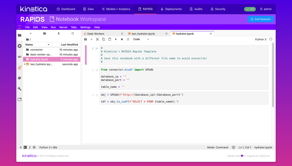
Task: Sort files by Last Modified column
Action: (67, 45)
